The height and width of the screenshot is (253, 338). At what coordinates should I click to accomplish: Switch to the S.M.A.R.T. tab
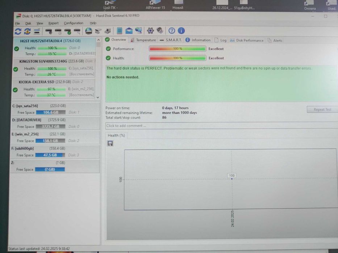[x=171, y=40]
